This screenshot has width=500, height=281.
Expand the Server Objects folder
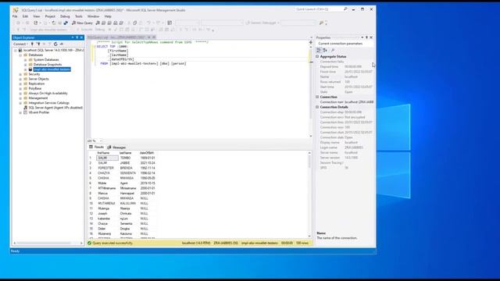click(x=20, y=79)
